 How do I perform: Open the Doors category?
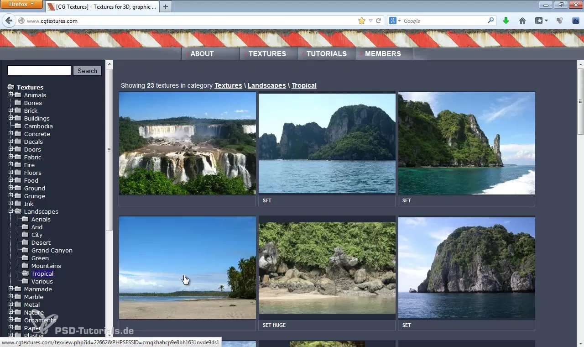click(32, 149)
